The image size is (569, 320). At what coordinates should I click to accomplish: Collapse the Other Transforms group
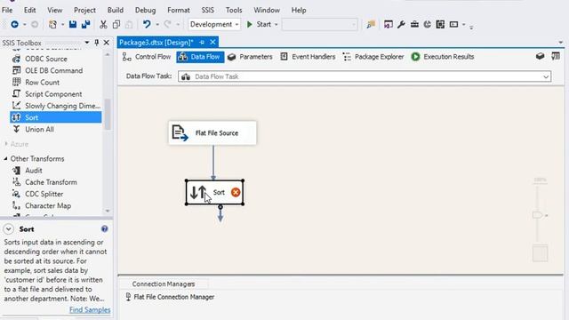tap(6, 158)
